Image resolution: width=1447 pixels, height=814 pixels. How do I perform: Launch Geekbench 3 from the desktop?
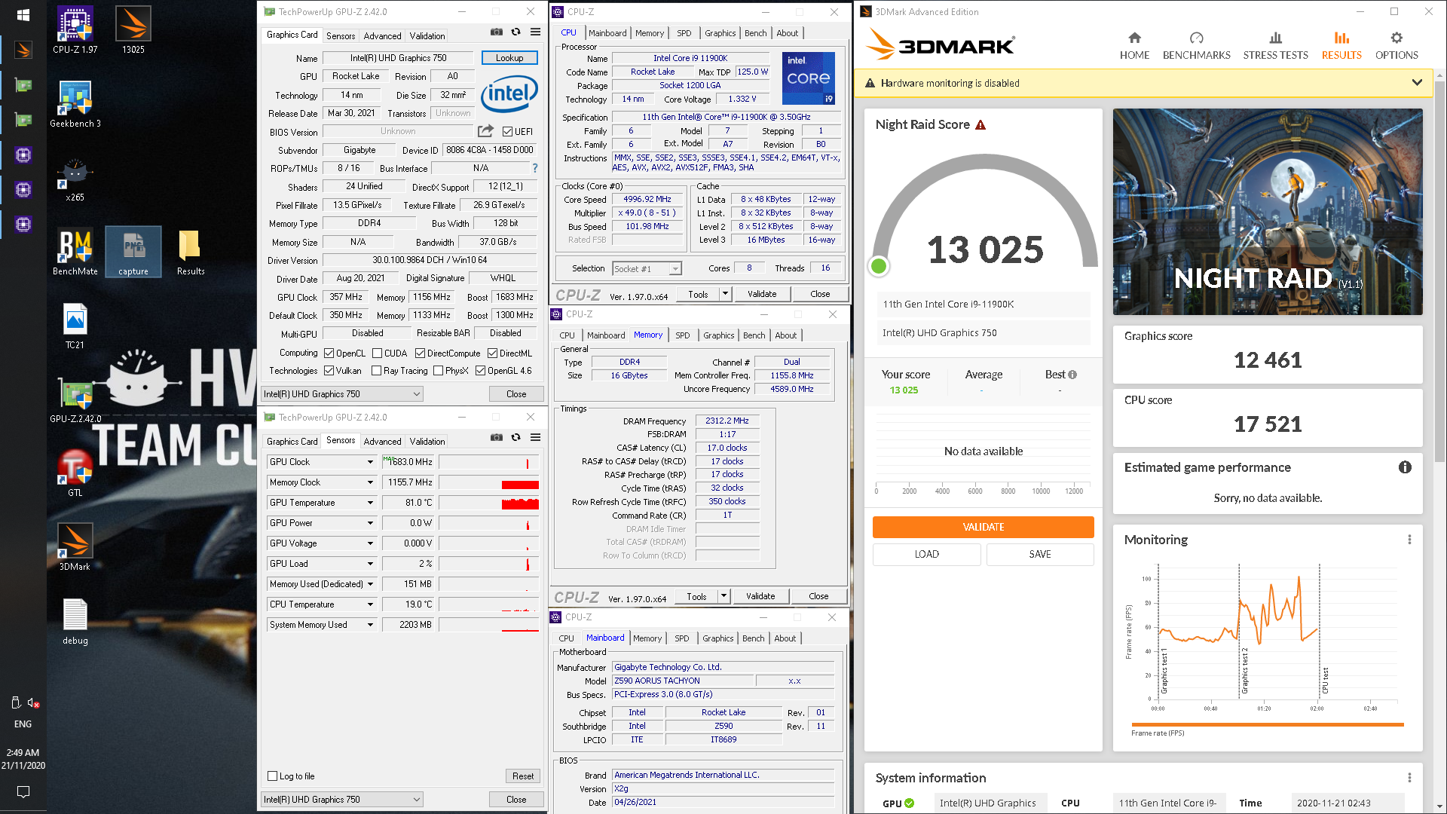pos(75,104)
